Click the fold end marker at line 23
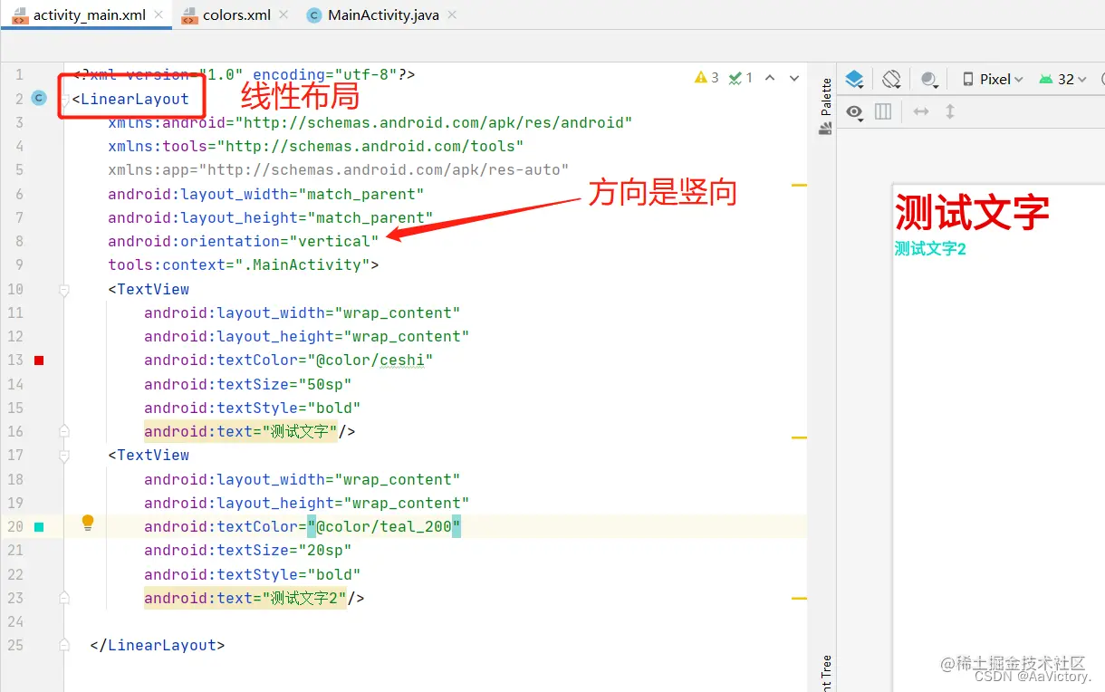1105x692 pixels. click(64, 598)
